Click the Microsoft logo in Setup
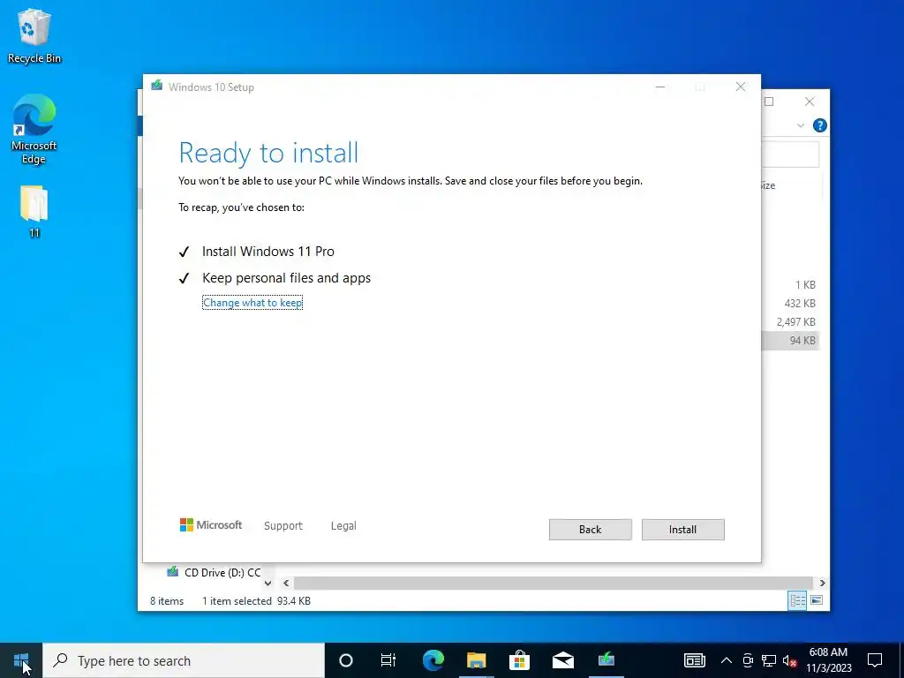 pyautogui.click(x=211, y=525)
